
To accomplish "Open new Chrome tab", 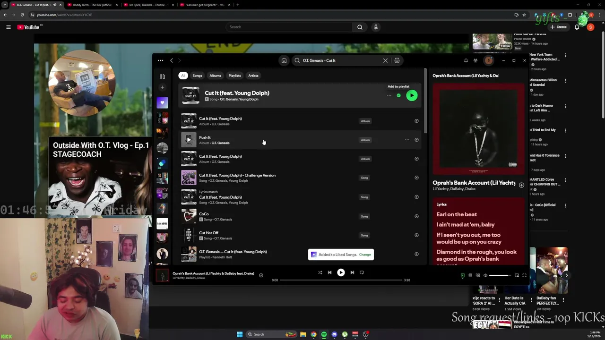I will 238,5.
